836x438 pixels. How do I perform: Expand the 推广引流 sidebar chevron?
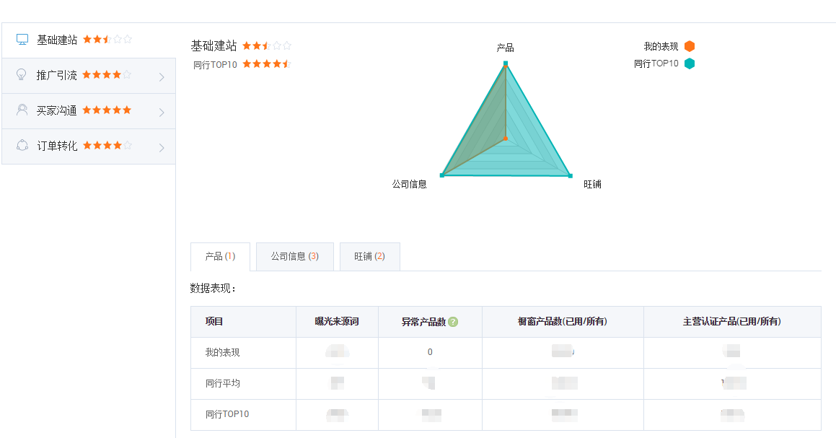point(162,76)
